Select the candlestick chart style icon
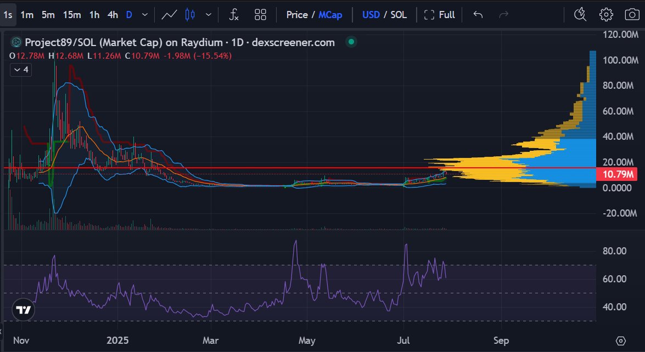The image size is (645, 352). tap(190, 15)
